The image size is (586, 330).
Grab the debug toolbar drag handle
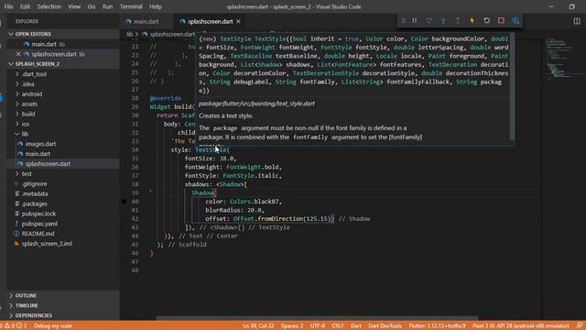click(403, 20)
